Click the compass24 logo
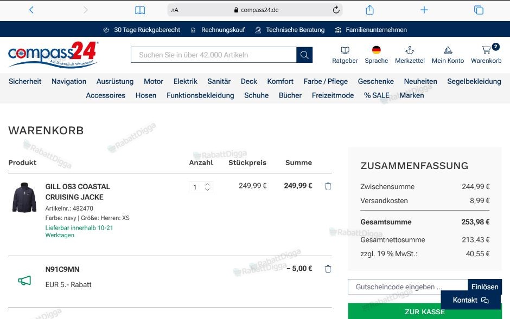Image resolution: width=510 pixels, height=319 pixels. pyautogui.click(x=53, y=54)
